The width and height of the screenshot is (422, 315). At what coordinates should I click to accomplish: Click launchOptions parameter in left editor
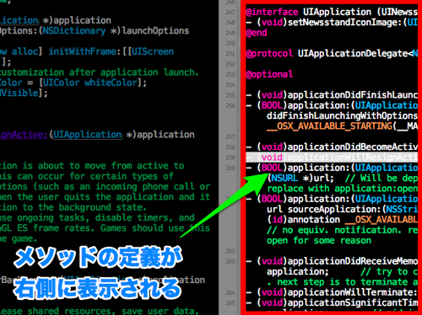pos(155,30)
